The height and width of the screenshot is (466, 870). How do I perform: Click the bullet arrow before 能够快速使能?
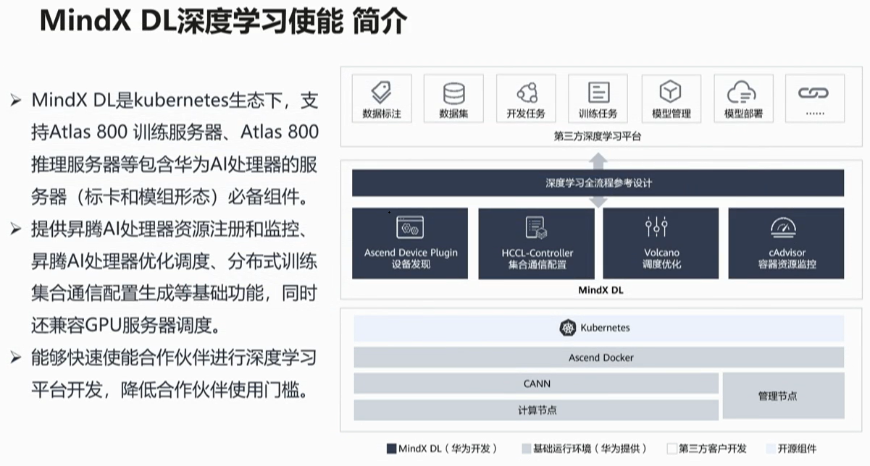[16, 357]
